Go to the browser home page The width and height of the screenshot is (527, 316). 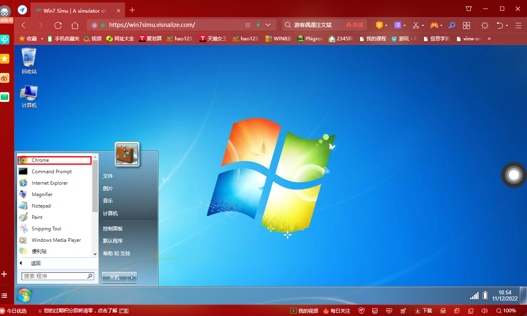coord(75,25)
